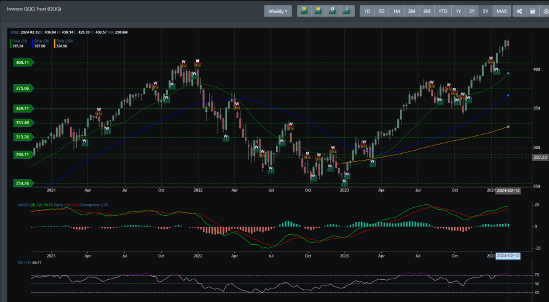Click the MACD 20 level axis label
Viewport: 549px width, 302px height.
(536, 205)
